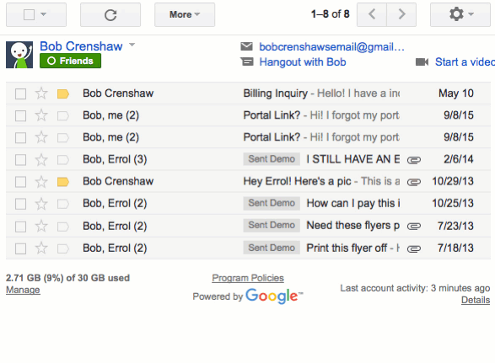Image resolution: width=495 pixels, height=363 pixels.
Task: Star the Billing Inquiry email
Action: point(41,93)
